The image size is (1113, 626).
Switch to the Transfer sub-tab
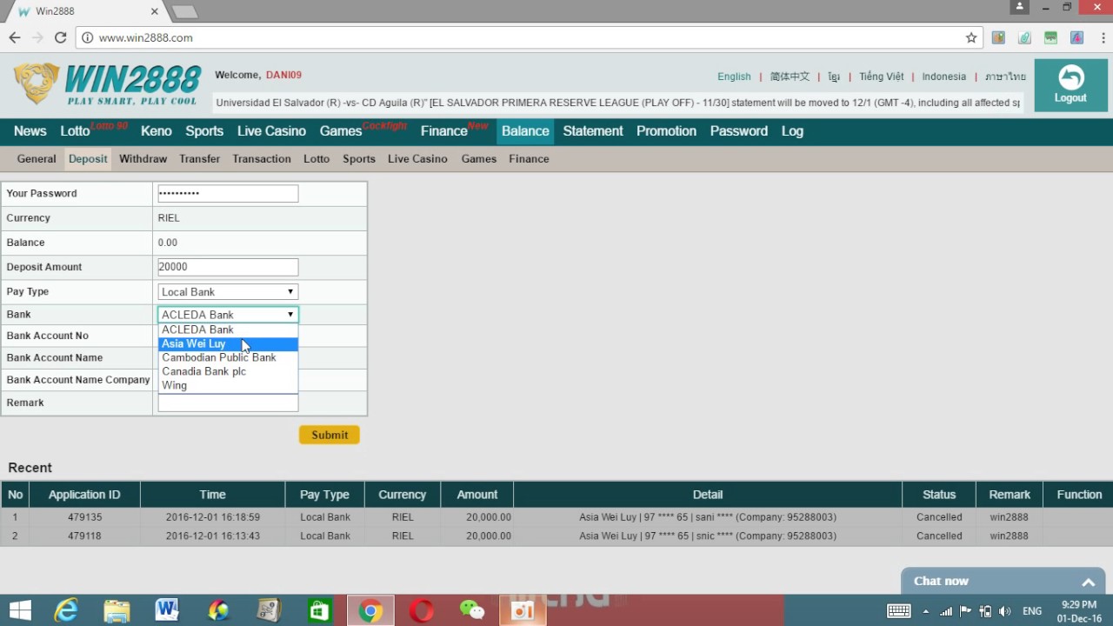click(x=200, y=159)
